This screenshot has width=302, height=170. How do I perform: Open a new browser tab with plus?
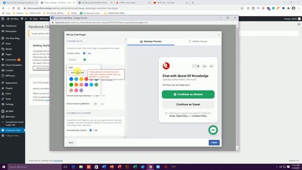click(193, 3)
